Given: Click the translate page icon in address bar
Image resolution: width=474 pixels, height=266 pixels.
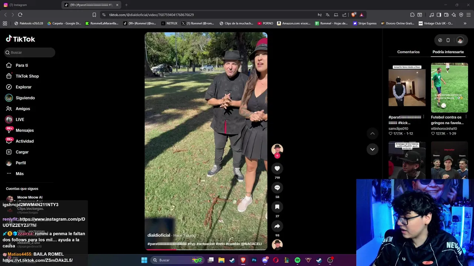Looking at the screenshot, I should tap(328, 15).
